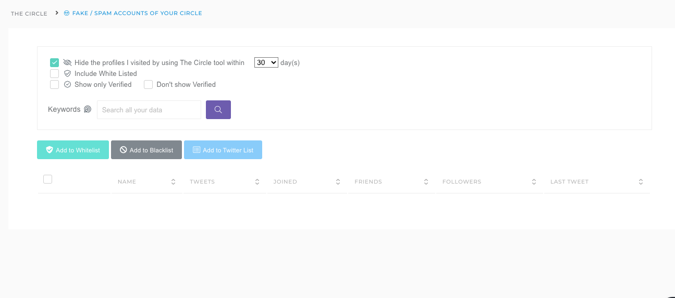
Task: Uncheck Hide the profiles I visited checkbox
Action: tap(55, 62)
